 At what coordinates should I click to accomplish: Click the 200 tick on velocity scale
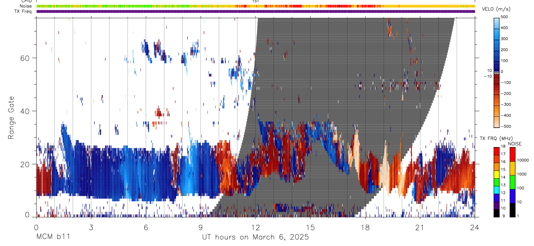tap(505, 50)
